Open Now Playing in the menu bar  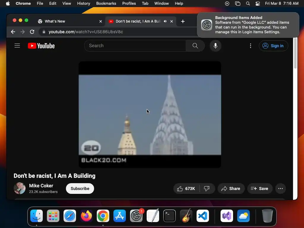coord(227,4)
